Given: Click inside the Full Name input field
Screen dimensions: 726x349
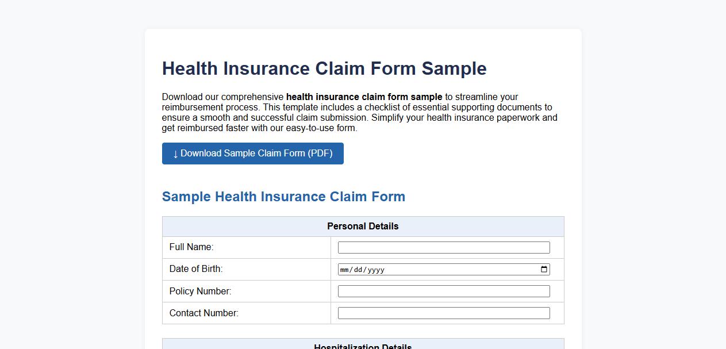Looking at the screenshot, I should click(443, 247).
